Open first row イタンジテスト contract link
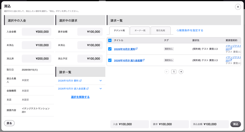The image size is (245, 132). point(233,46)
